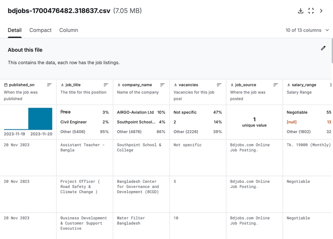Click the Other (5406) job title entry
The width and height of the screenshot is (333, 239).
tap(73, 132)
